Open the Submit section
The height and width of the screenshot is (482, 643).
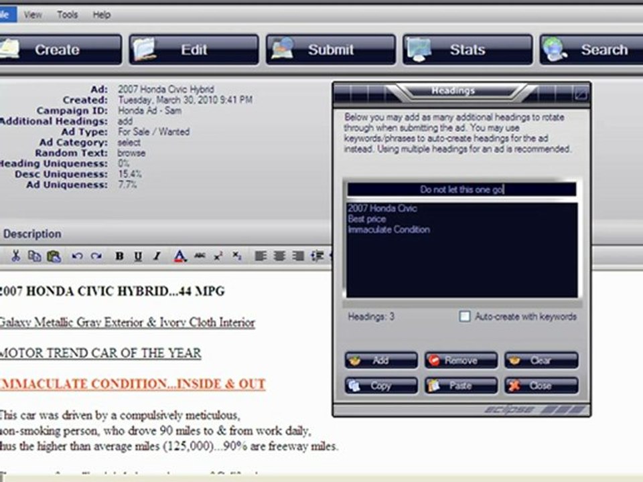pos(331,50)
